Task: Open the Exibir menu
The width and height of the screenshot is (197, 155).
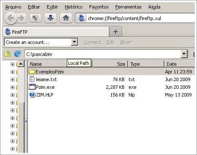Action: click(x=52, y=7)
